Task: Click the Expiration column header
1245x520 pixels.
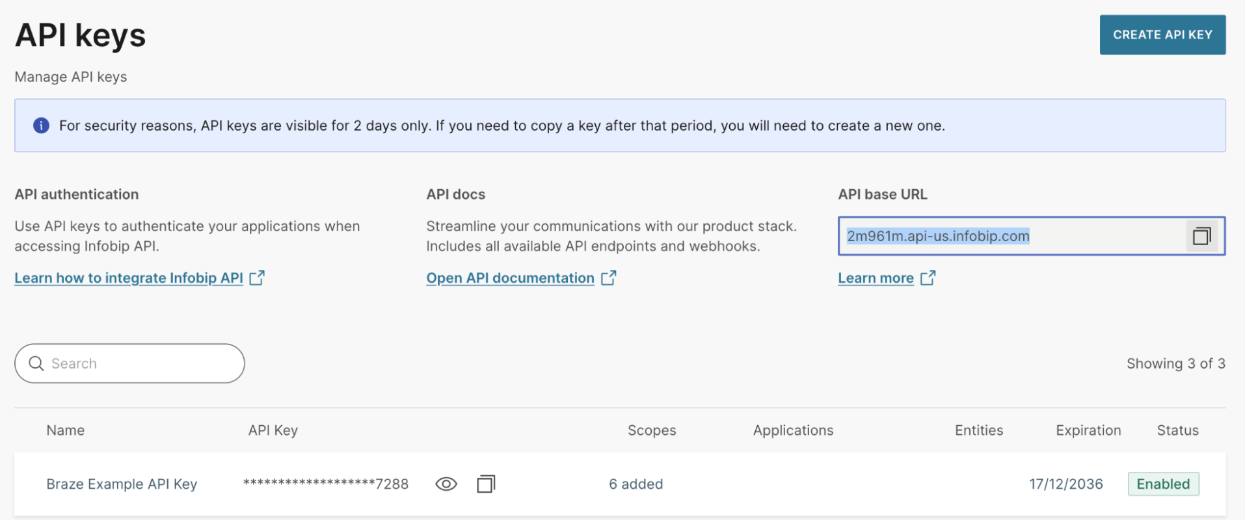Action: (1088, 430)
